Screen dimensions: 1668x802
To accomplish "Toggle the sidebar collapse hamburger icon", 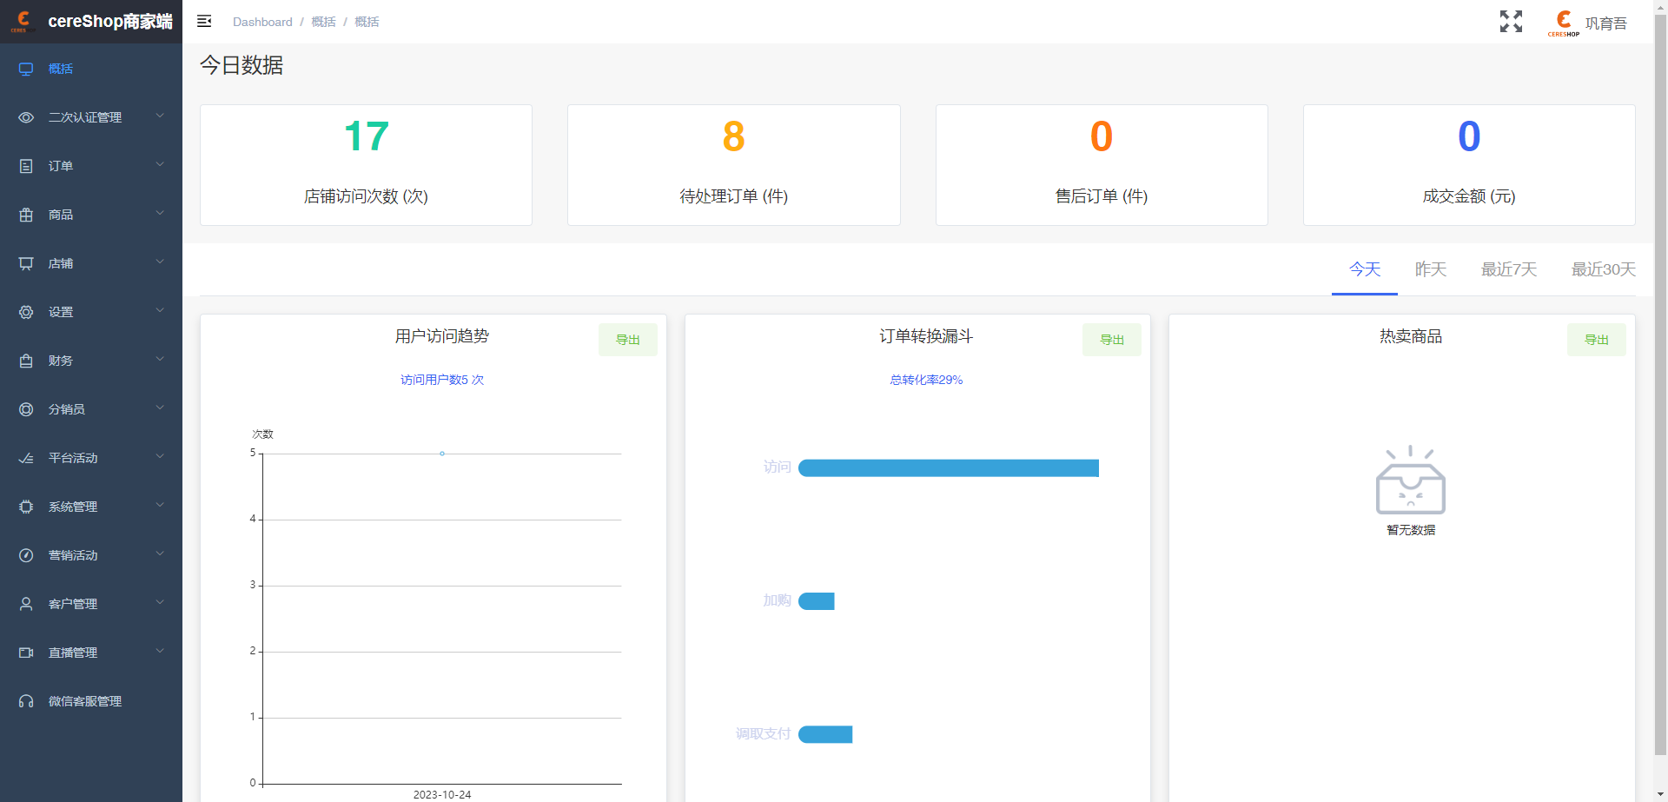I will [204, 21].
